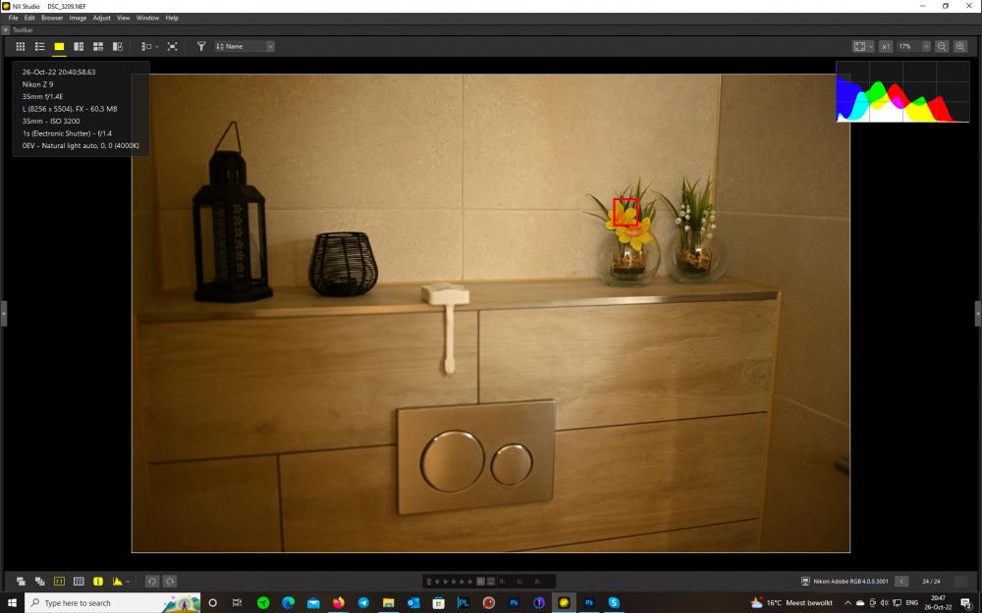Set zoom to x1 (100%)

886,46
